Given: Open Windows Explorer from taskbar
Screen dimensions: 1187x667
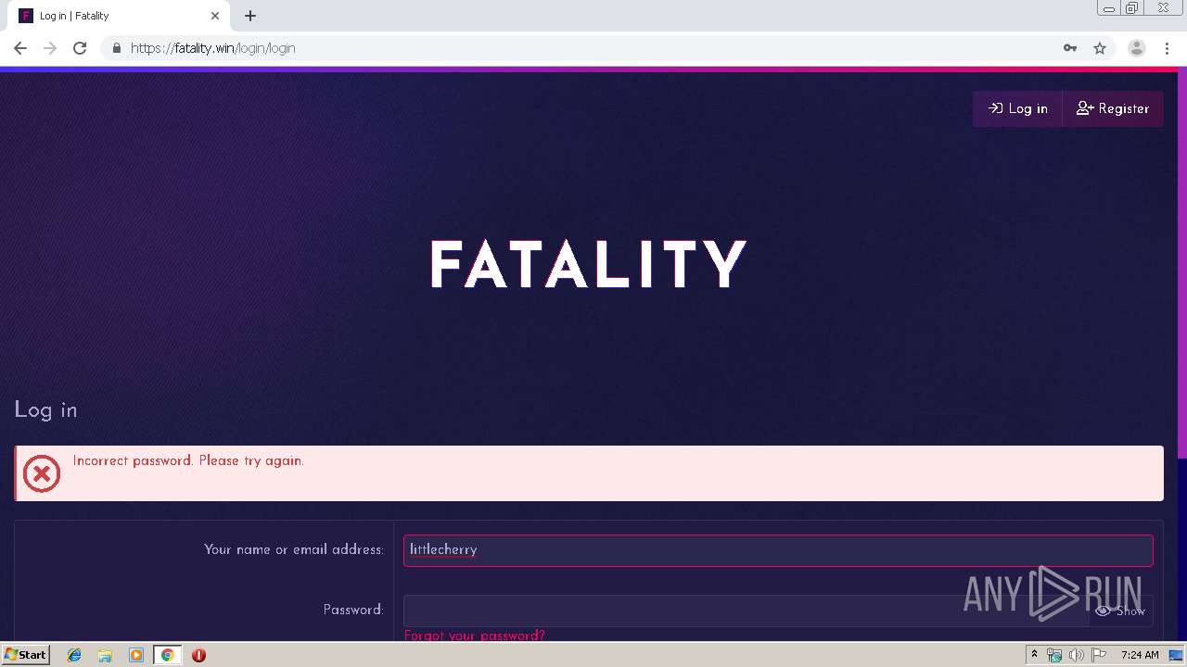Looking at the screenshot, I should (x=105, y=655).
